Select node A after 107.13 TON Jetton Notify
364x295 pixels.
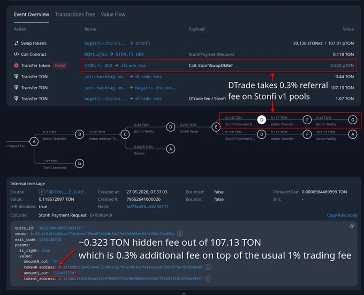(x=353, y=134)
